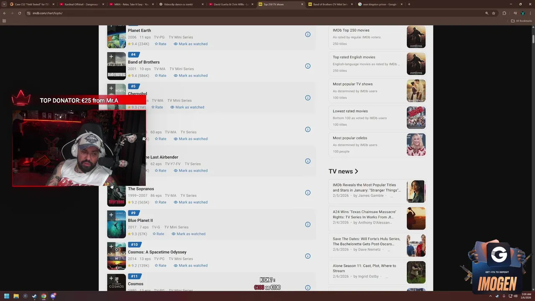The height and width of the screenshot is (301, 535).
Task: Open File Explorer from taskbar
Action: point(16,296)
